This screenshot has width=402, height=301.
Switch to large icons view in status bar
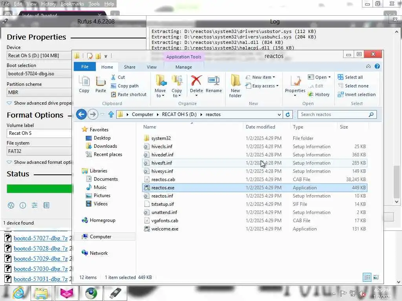pos(376,277)
